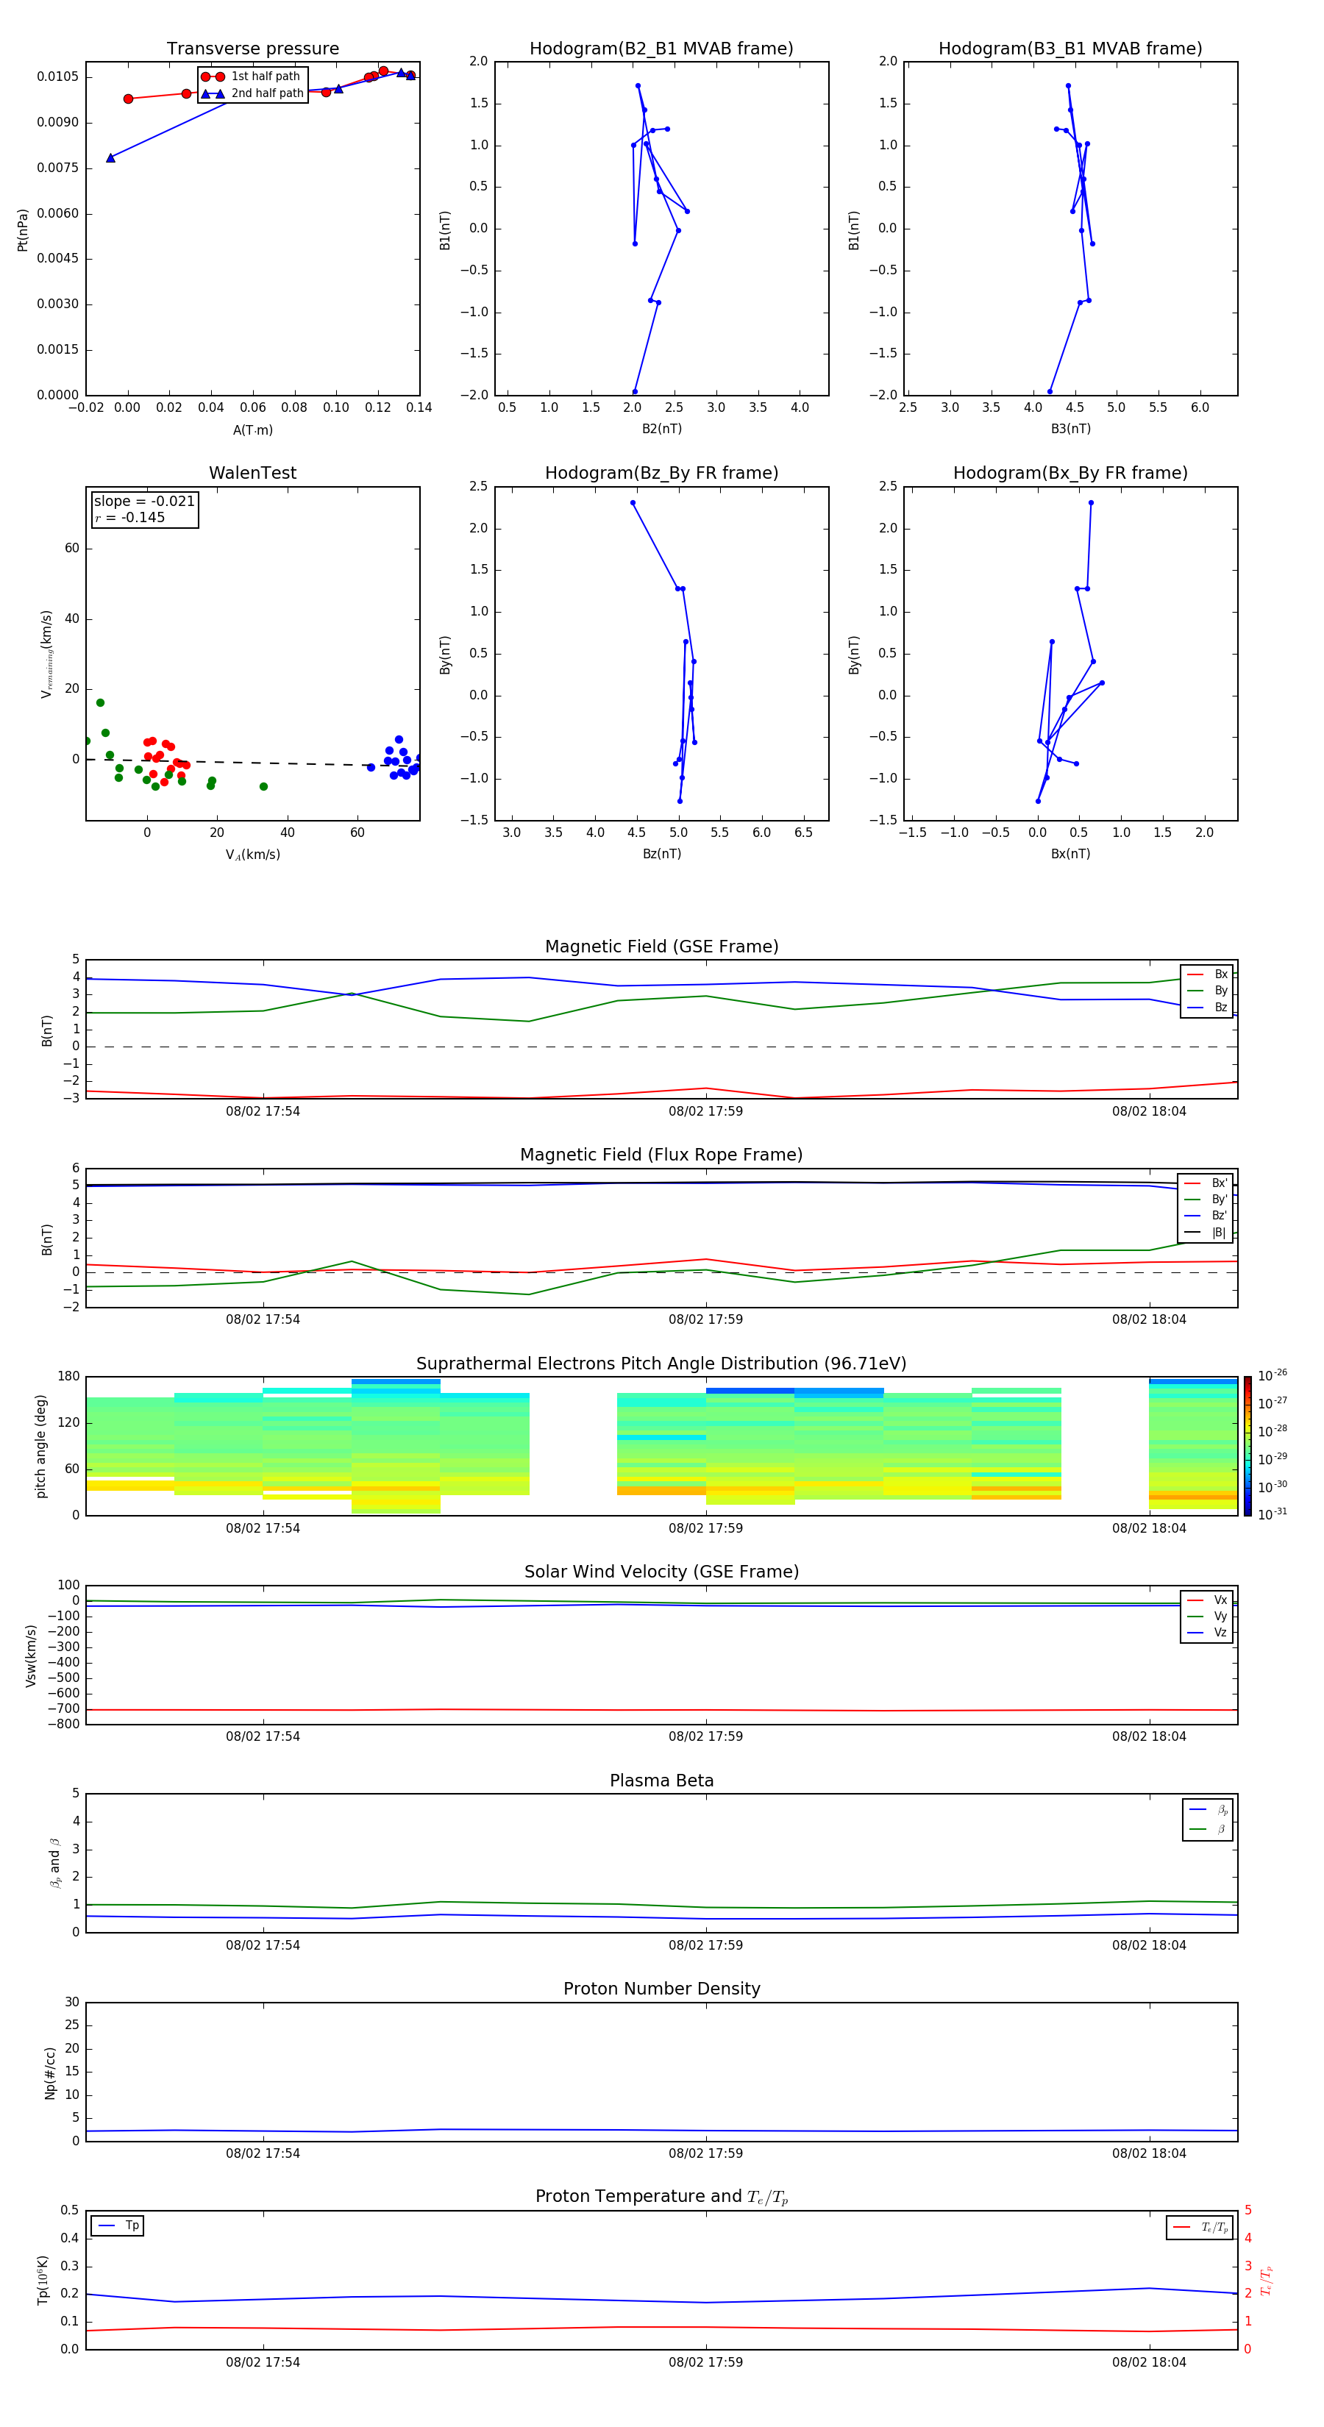
Task: Select the Vx entry in velocity legend
Action: pos(1207,1601)
